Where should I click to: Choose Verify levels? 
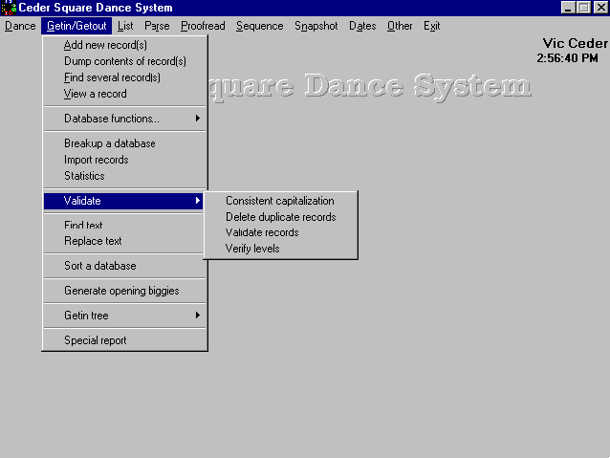(x=280, y=249)
